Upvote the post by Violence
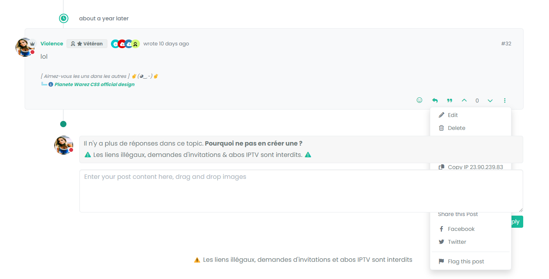Screen dimensions: 549x279 pos(464,101)
